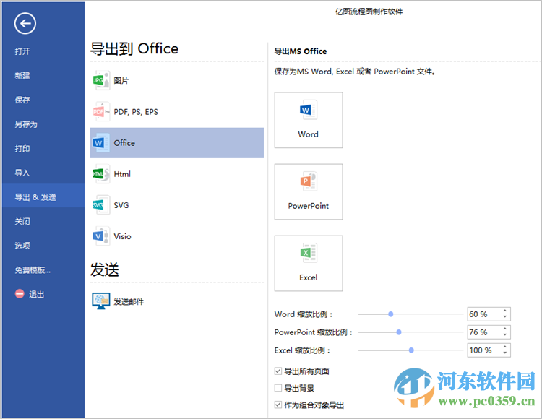Click the red exit icon in sidebar
The image size is (542, 419).
point(20,293)
